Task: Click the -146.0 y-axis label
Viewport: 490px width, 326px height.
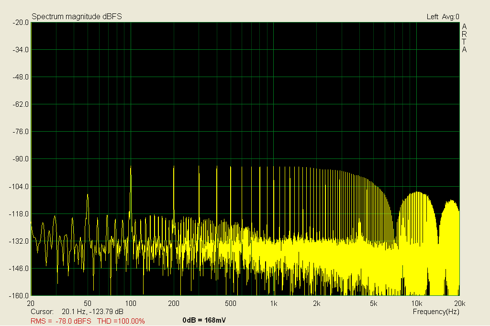Action: coord(19,269)
